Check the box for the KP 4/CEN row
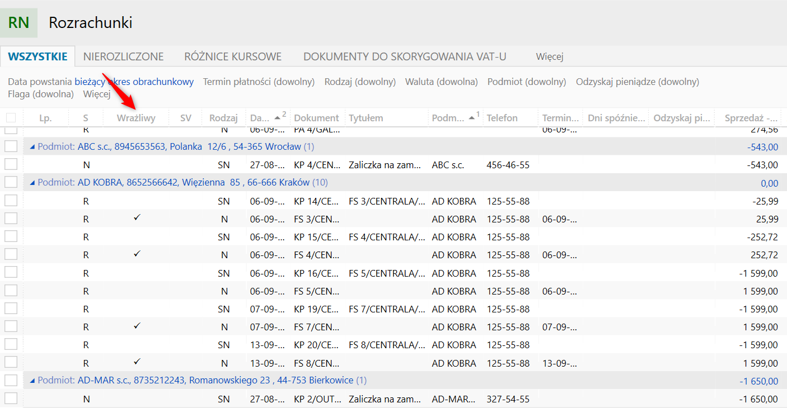Image resolution: width=787 pixels, height=408 pixels. point(11,164)
